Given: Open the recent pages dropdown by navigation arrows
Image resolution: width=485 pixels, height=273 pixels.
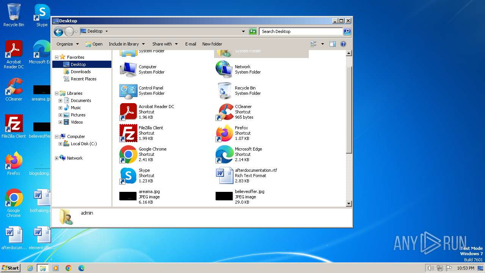Looking at the screenshot, I should (76, 31).
